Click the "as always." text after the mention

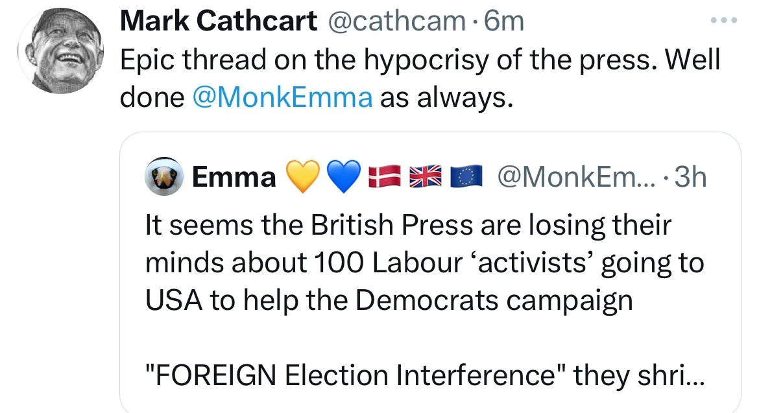click(446, 97)
